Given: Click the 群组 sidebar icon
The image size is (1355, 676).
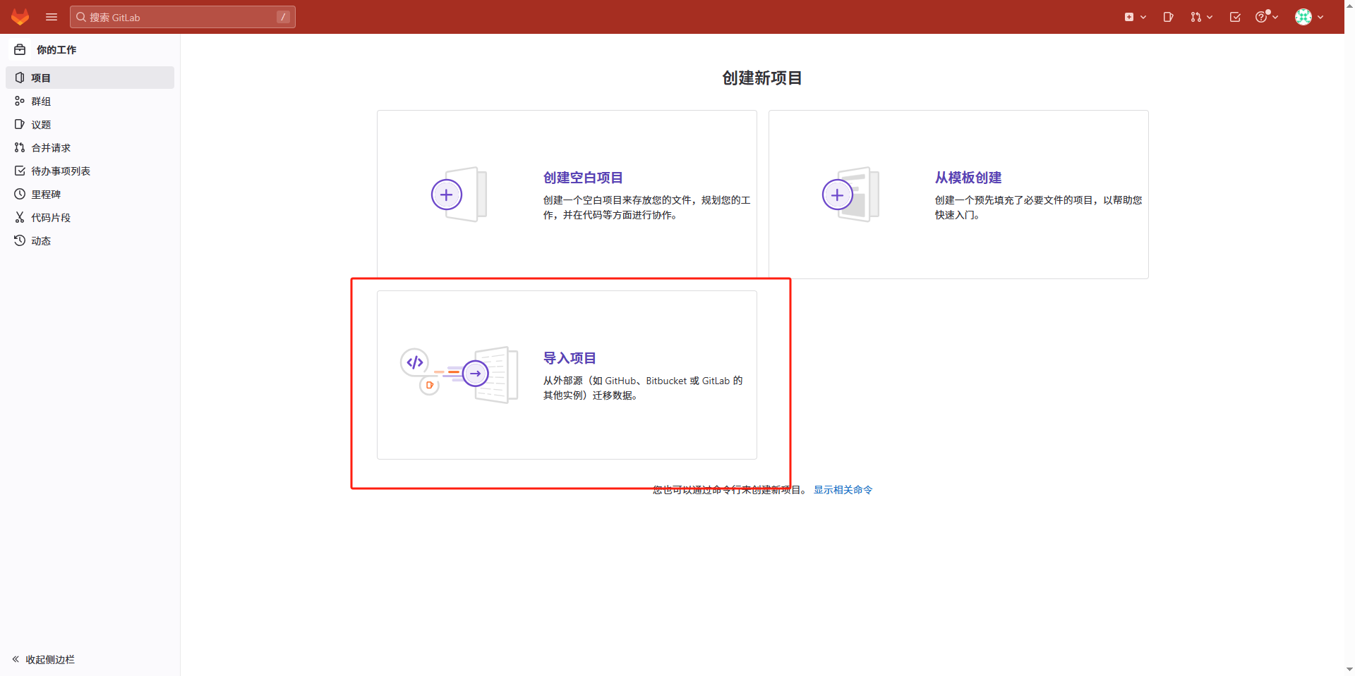Looking at the screenshot, I should click(20, 101).
